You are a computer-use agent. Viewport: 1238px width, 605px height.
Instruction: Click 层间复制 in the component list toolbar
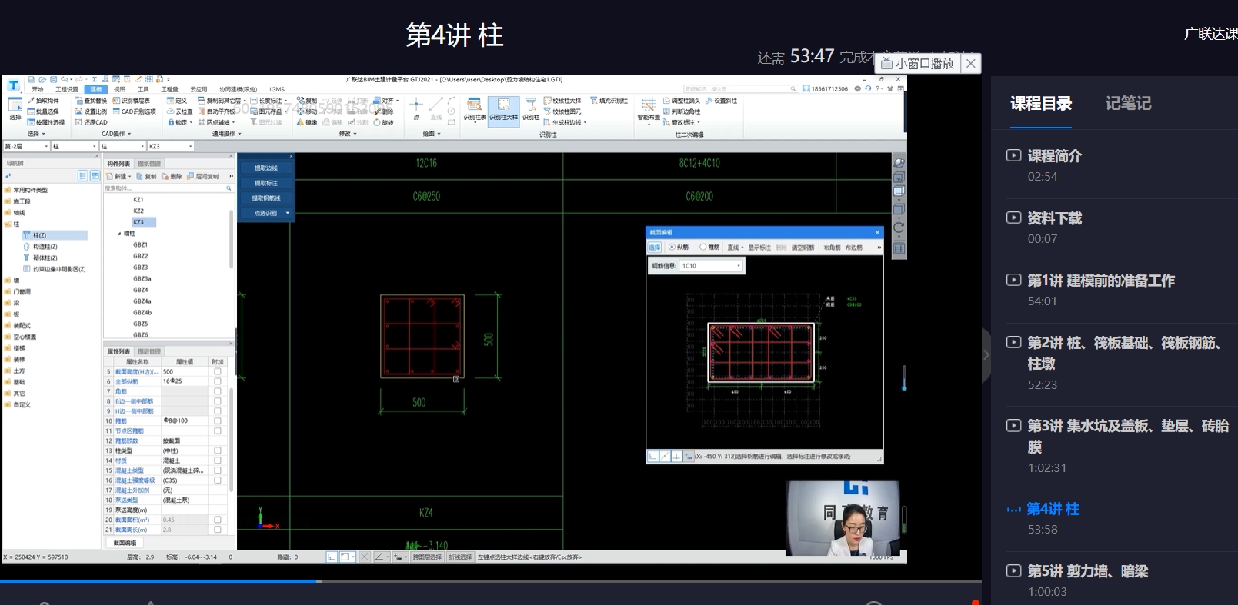pyautogui.click(x=203, y=176)
